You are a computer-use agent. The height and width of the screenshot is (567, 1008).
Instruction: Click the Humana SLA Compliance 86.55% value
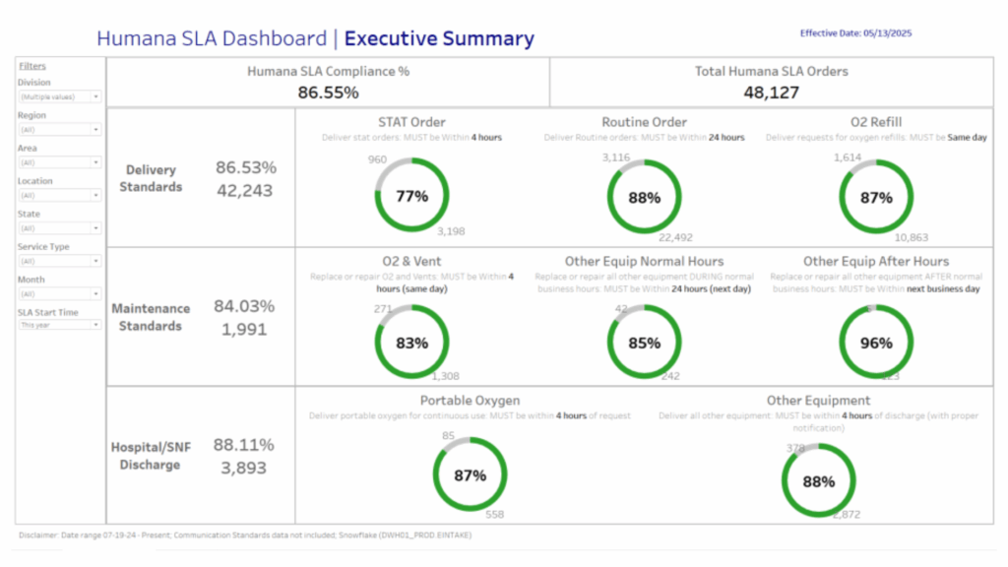(328, 93)
